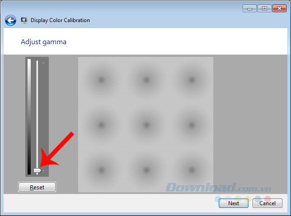291x216 pixels.
Task: Close the window with the red X
Action: click(279, 9)
